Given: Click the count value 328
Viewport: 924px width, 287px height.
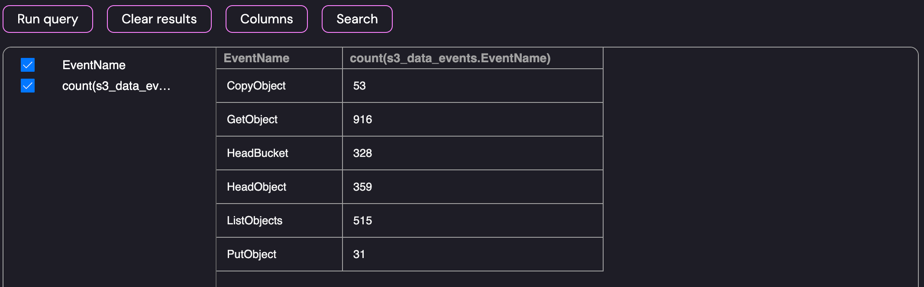Looking at the screenshot, I should click(362, 153).
